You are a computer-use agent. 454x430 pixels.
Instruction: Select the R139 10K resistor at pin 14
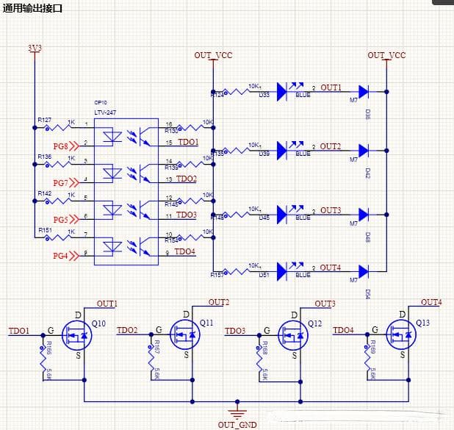[x=190, y=165]
